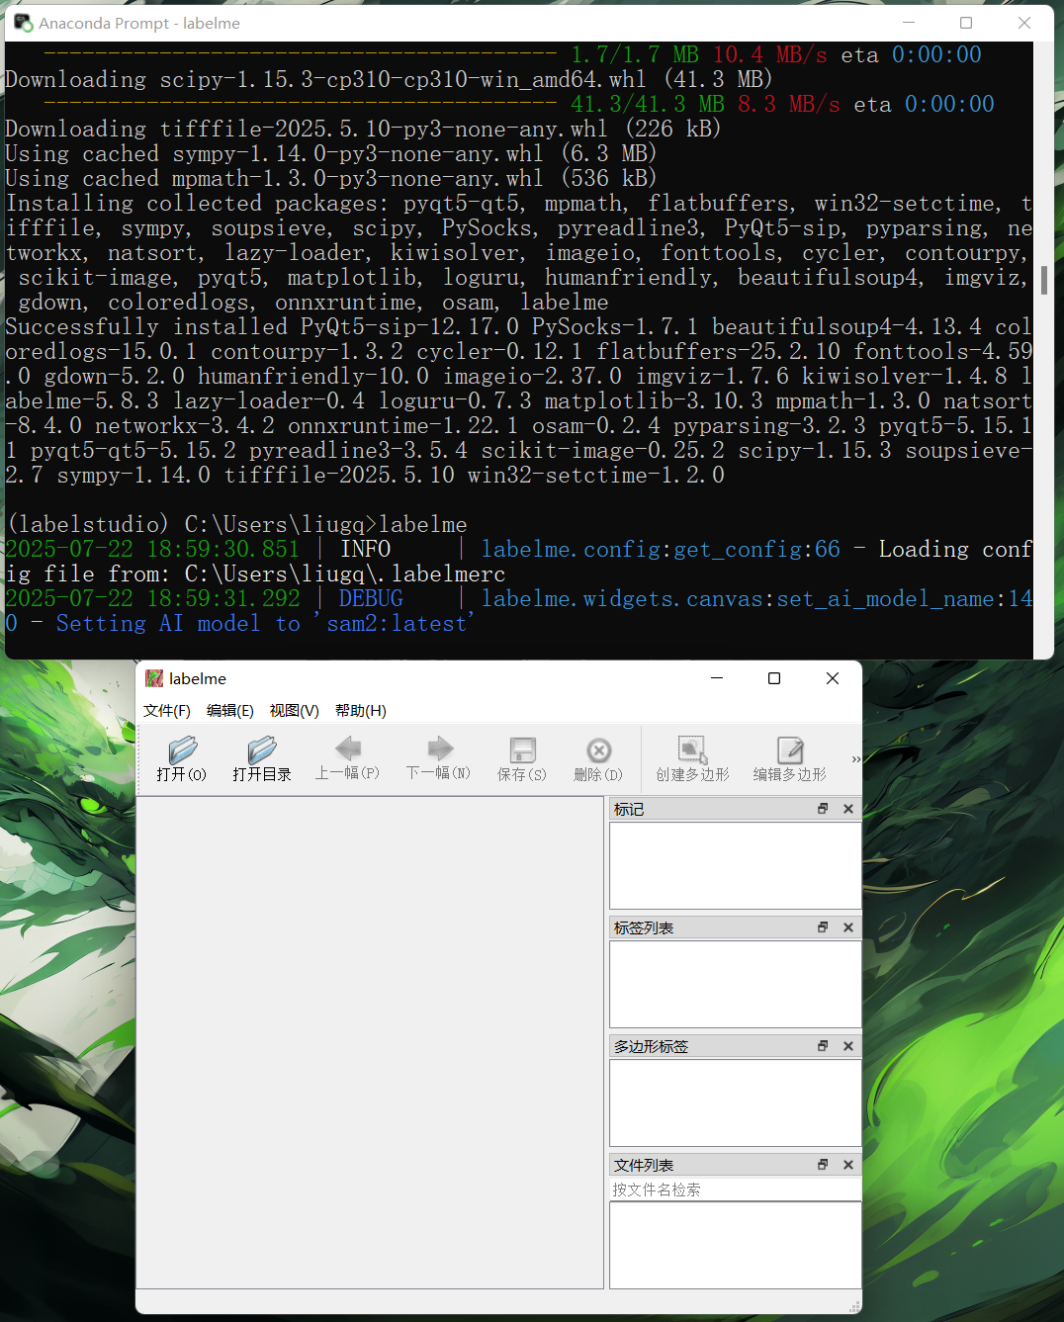Click the 保存(S) save icon
1064x1322 pixels.
522,749
